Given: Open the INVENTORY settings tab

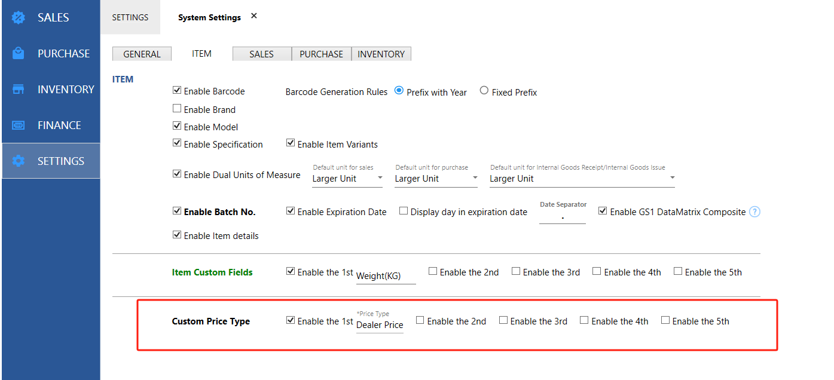Looking at the screenshot, I should point(381,54).
